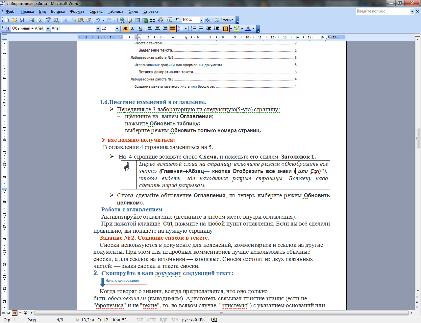Jump to next page with the double arrow
Viewport: 421px width, 323px height.
[x=417, y=308]
